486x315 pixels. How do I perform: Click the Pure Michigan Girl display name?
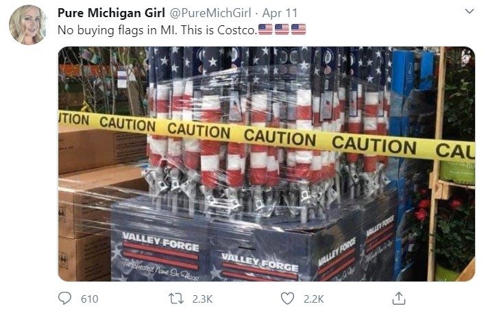point(111,13)
